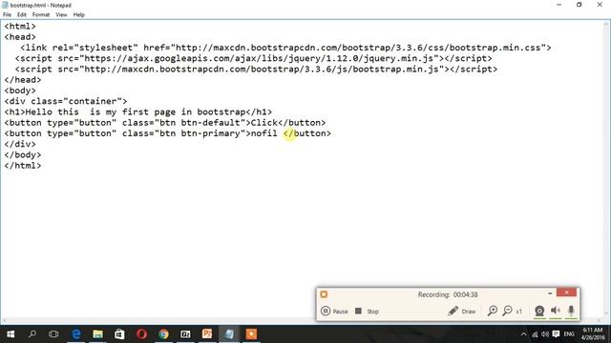Open taskbar clock and calendar
The width and height of the screenshot is (611, 343).
coord(593,334)
